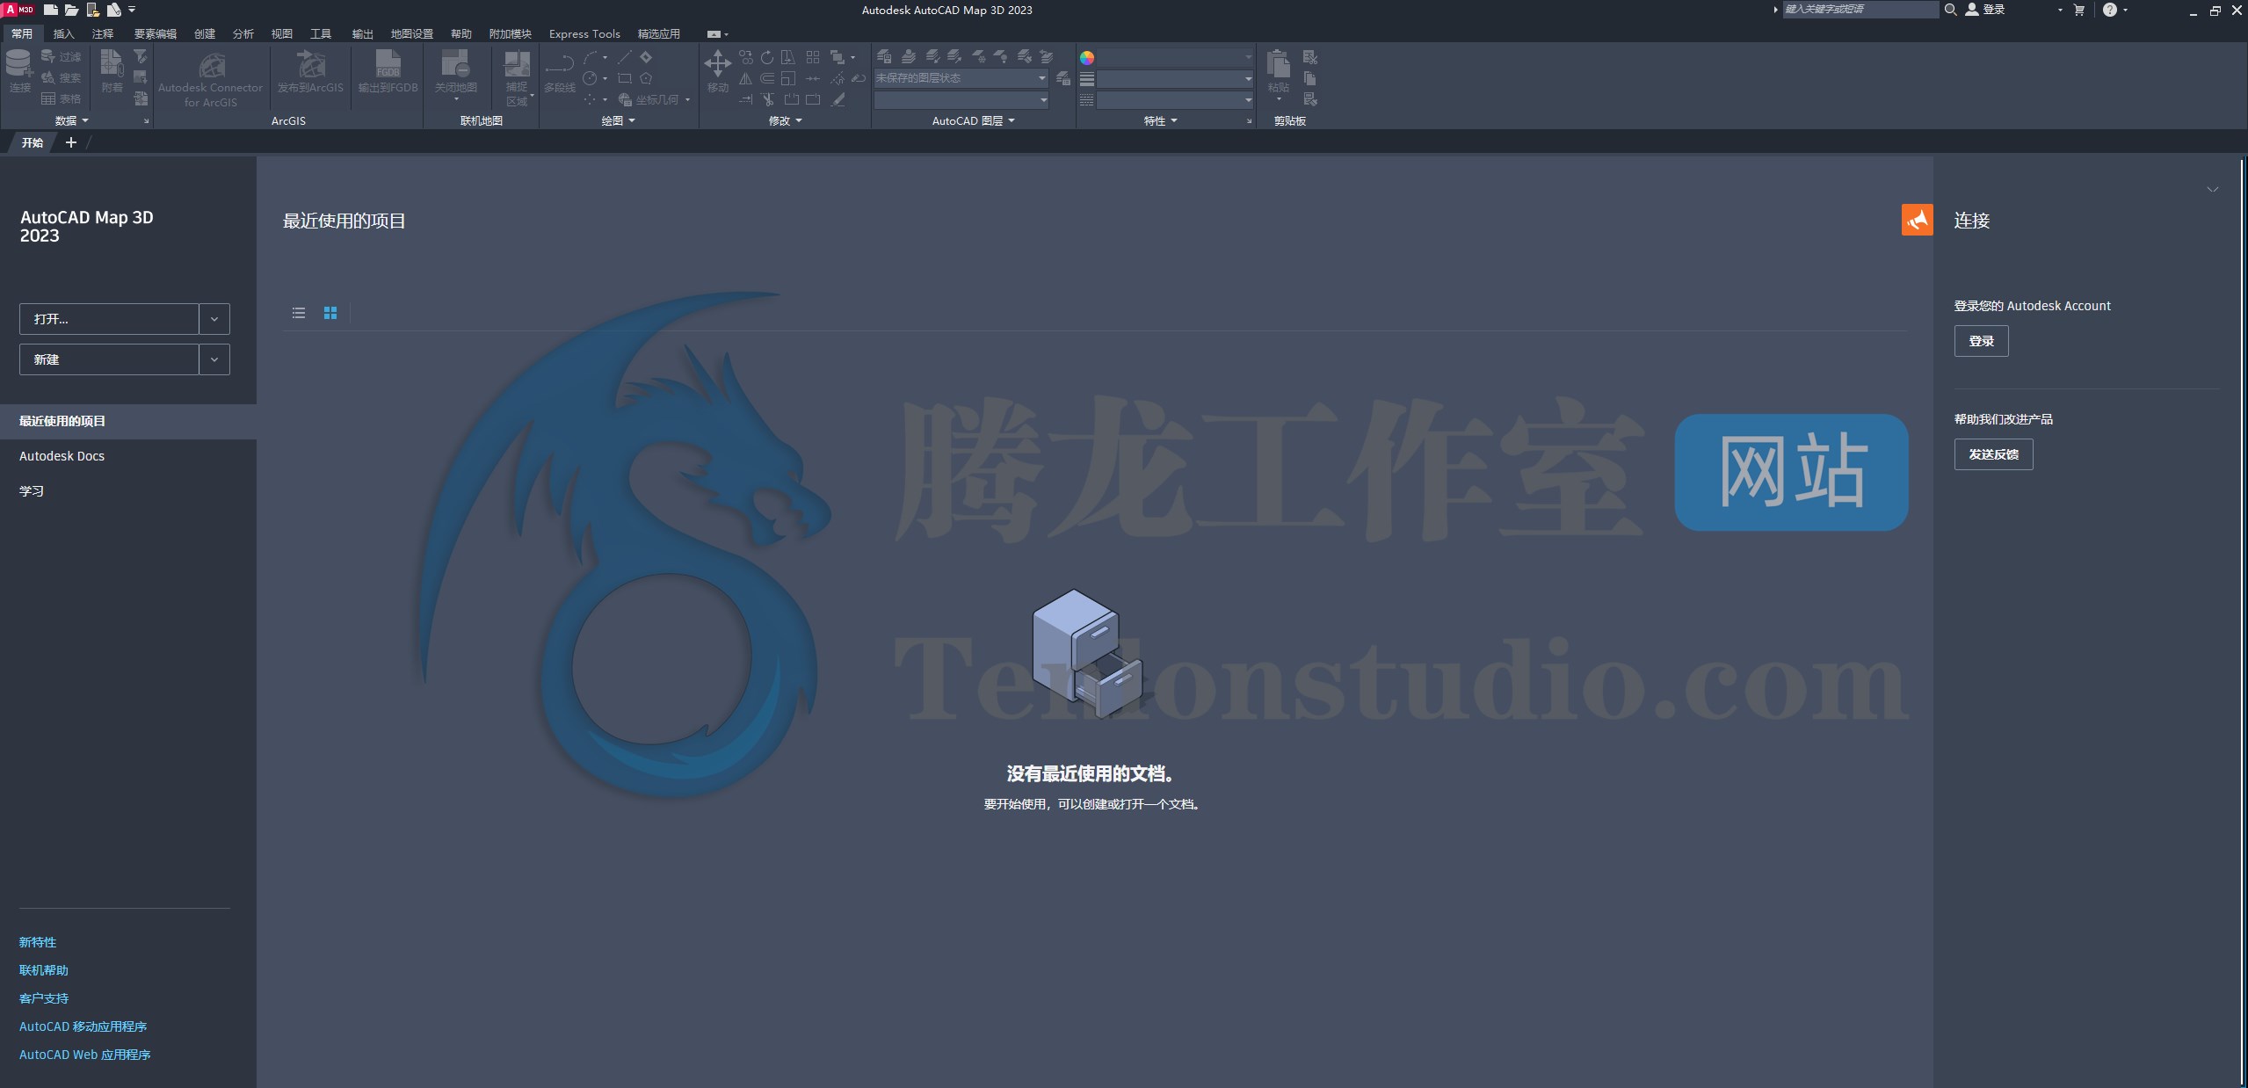Collapse the 连接 side panel chevron

click(2213, 190)
